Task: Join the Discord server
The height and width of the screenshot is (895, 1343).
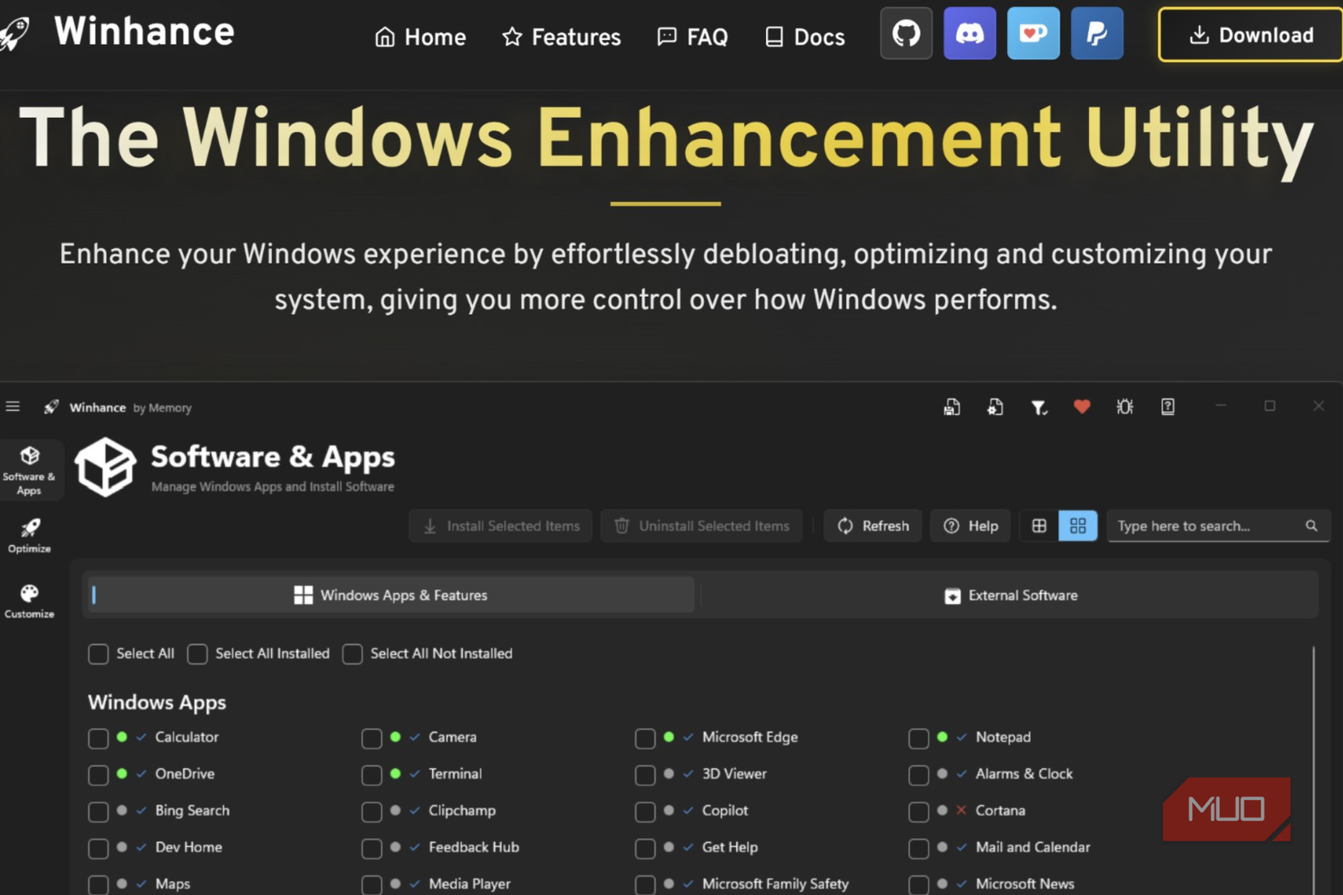Action: point(969,33)
